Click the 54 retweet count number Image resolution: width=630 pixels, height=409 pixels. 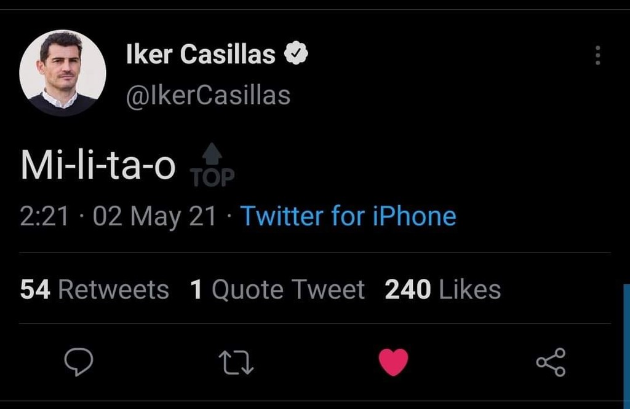pyautogui.click(x=35, y=289)
